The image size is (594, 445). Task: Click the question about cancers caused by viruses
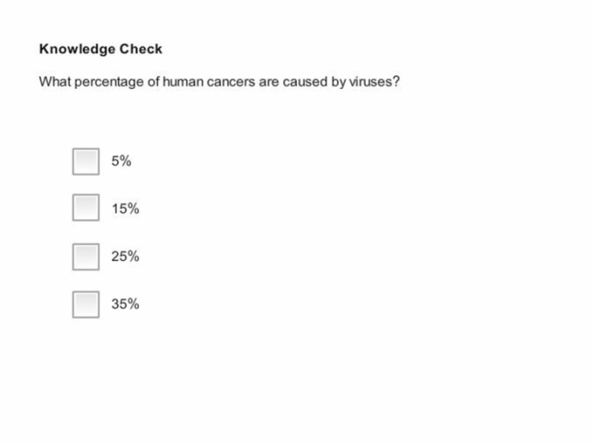219,81
